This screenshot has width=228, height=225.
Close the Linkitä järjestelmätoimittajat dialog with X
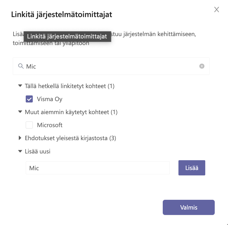tap(217, 9)
